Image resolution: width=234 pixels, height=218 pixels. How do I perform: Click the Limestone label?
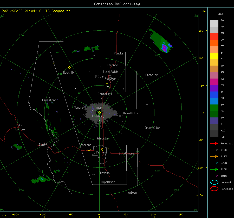49,100
